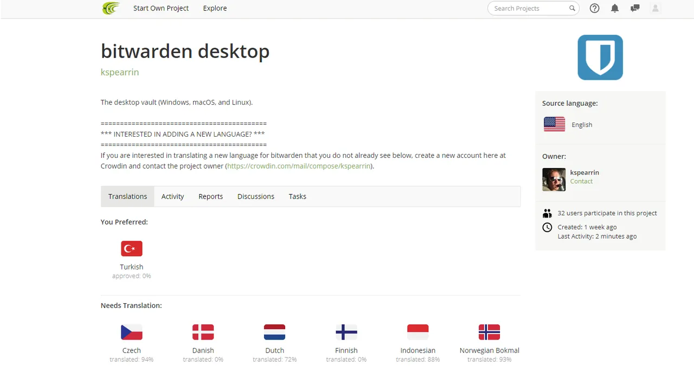Click 'translated: 88%' under Indonesian
694x391 pixels.
coord(418,360)
